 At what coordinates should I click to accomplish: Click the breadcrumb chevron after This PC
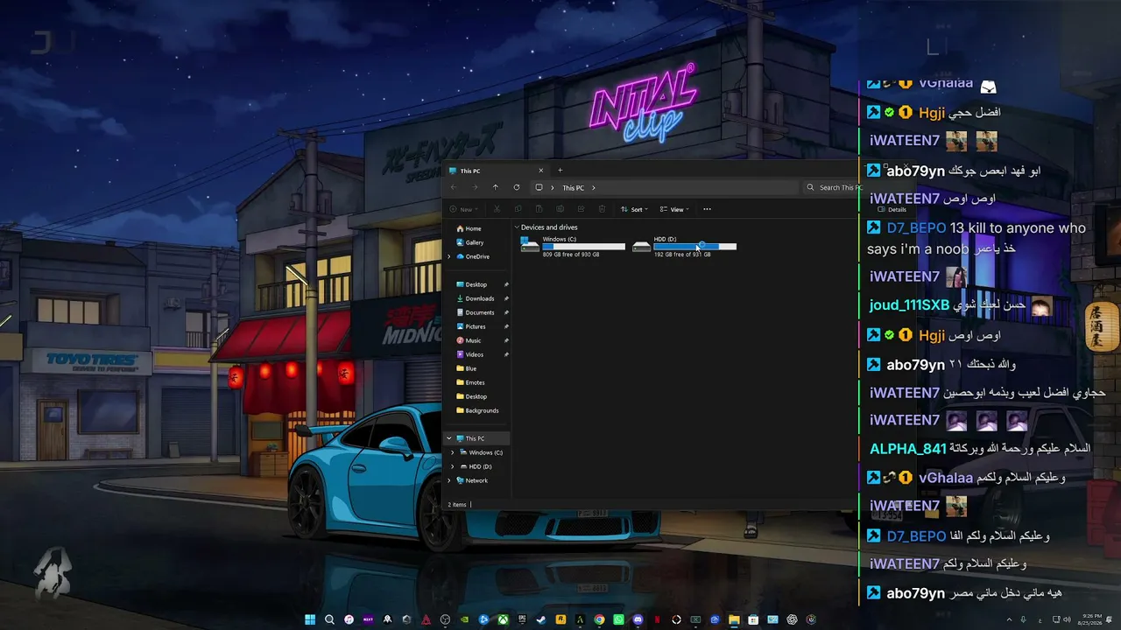click(594, 187)
